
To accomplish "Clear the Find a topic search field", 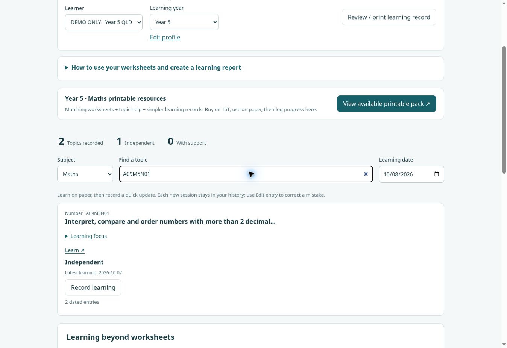I will (366, 174).
